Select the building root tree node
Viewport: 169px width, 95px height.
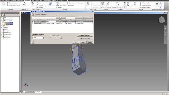coord(4,17)
